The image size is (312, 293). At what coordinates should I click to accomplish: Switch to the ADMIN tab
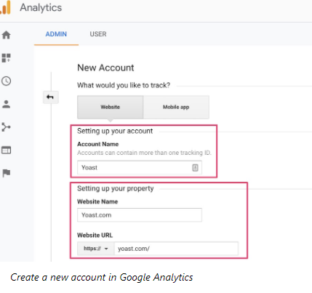pyautogui.click(x=56, y=34)
